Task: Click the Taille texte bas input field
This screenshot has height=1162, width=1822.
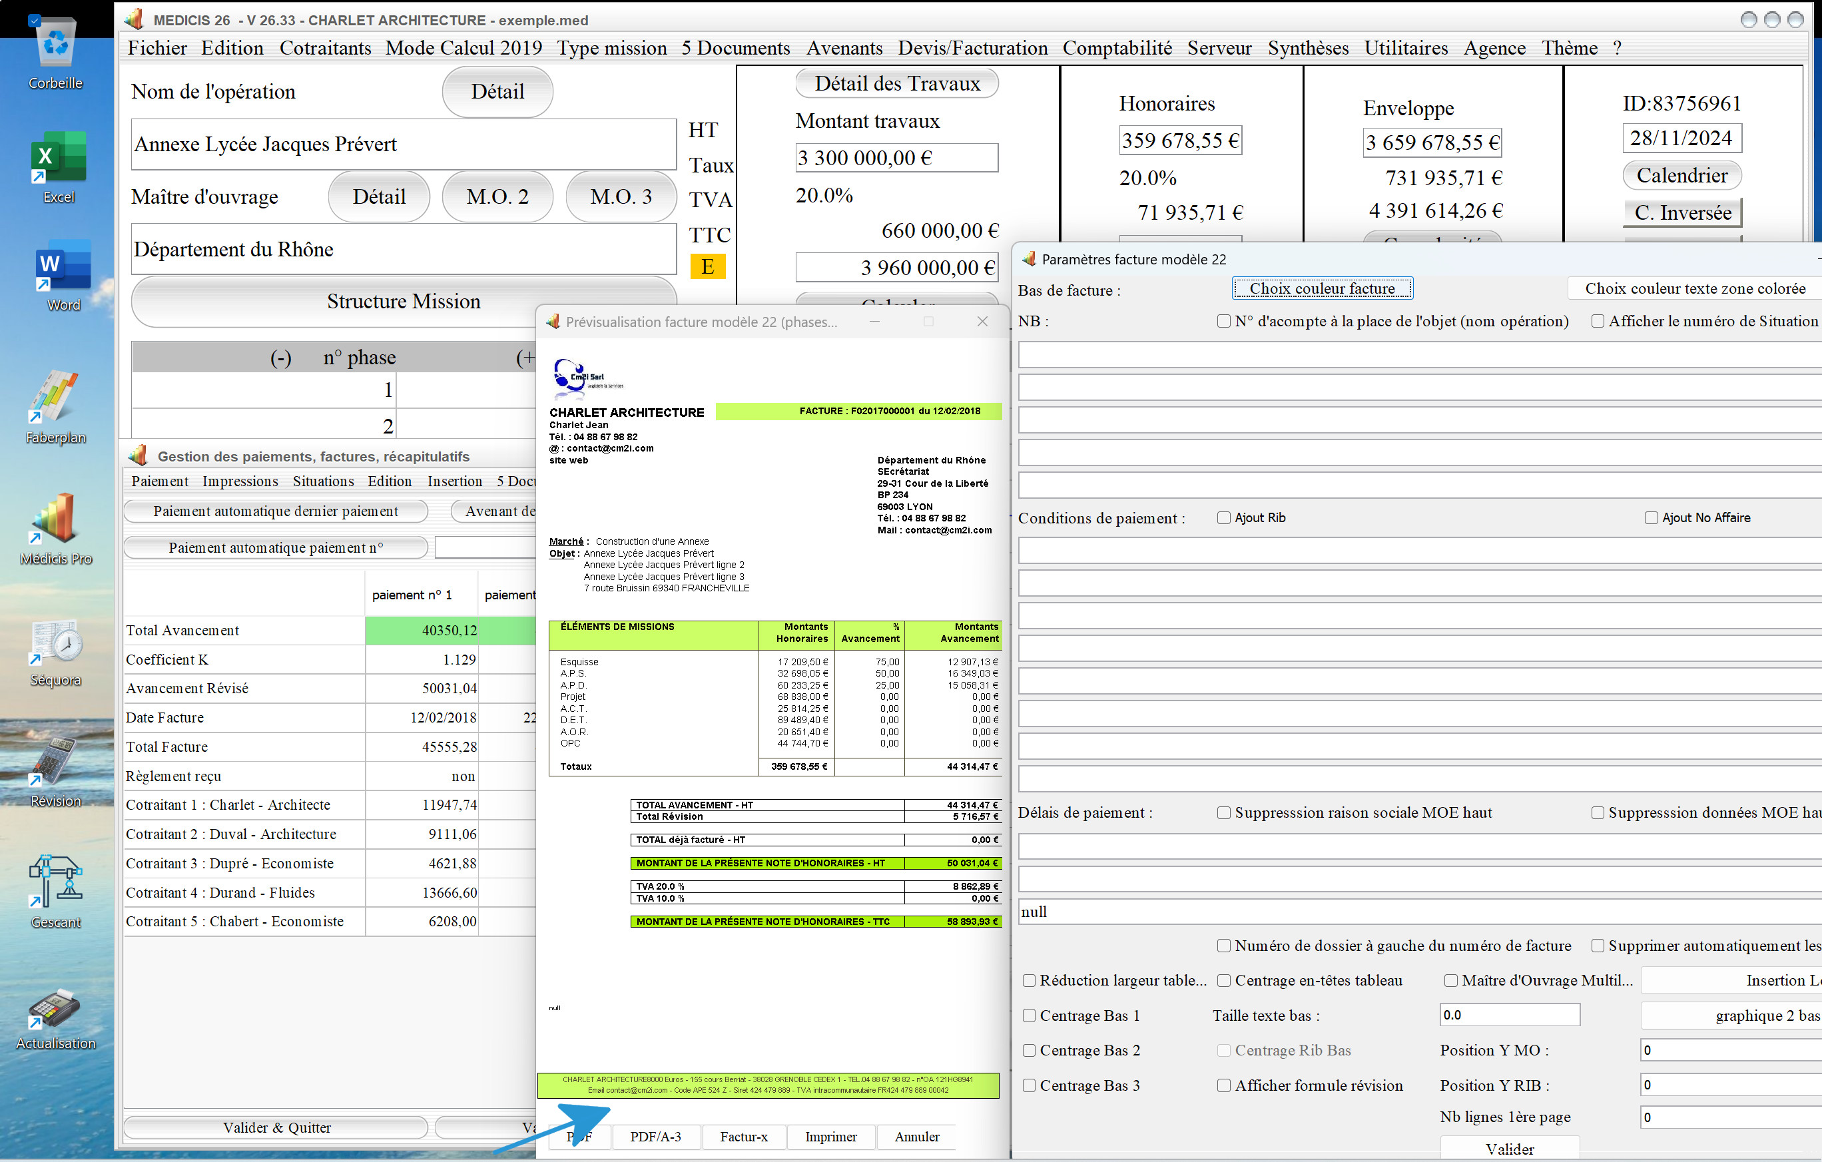Action: [x=1510, y=1016]
